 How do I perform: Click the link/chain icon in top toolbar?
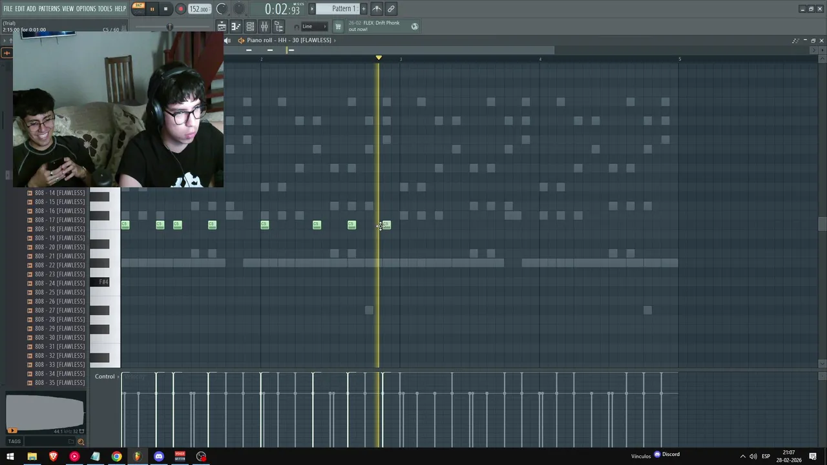click(x=391, y=9)
